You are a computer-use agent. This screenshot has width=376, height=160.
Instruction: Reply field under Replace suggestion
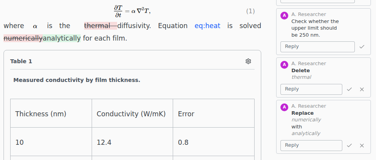(311, 146)
